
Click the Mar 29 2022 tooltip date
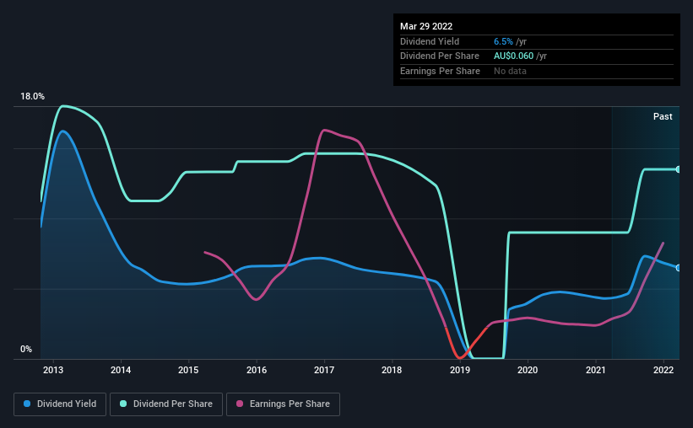click(426, 26)
